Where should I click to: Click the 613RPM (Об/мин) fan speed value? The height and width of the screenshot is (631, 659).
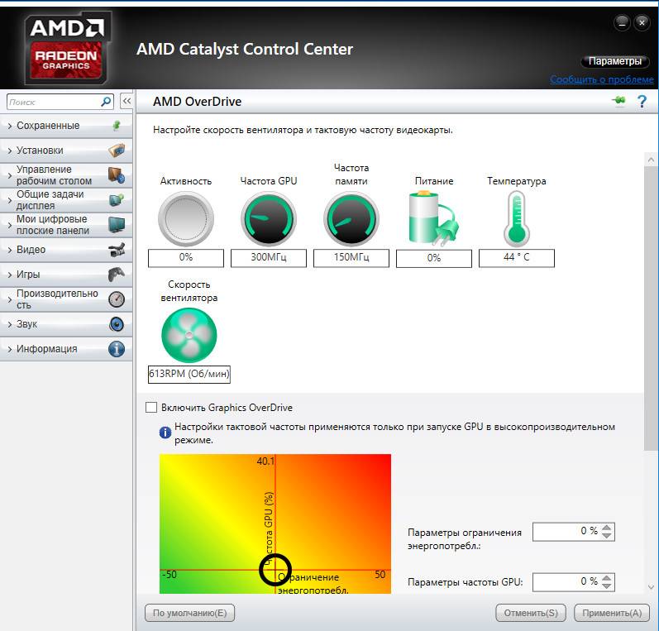coord(189,374)
